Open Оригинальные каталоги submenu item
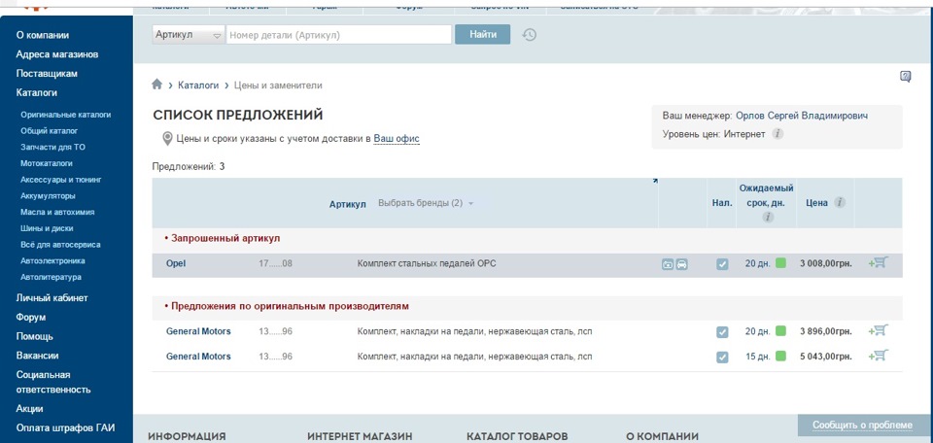This screenshot has height=443, width=933. click(x=65, y=115)
